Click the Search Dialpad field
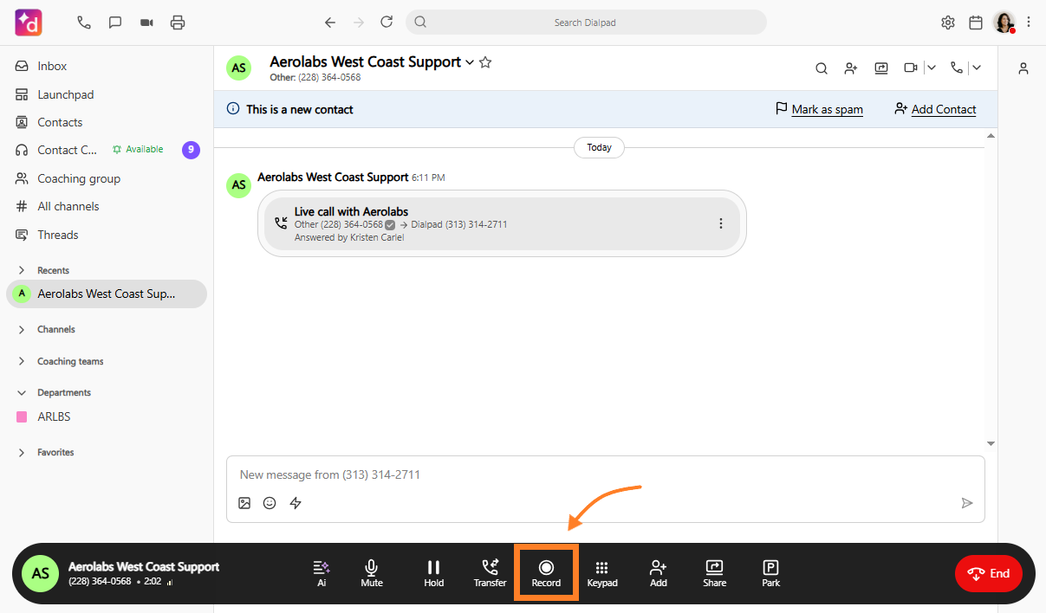This screenshot has width=1046, height=613. tap(586, 23)
